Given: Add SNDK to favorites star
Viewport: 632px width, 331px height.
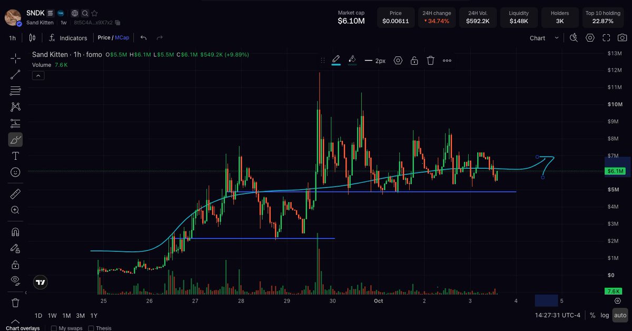Looking at the screenshot, I should pos(94,13).
